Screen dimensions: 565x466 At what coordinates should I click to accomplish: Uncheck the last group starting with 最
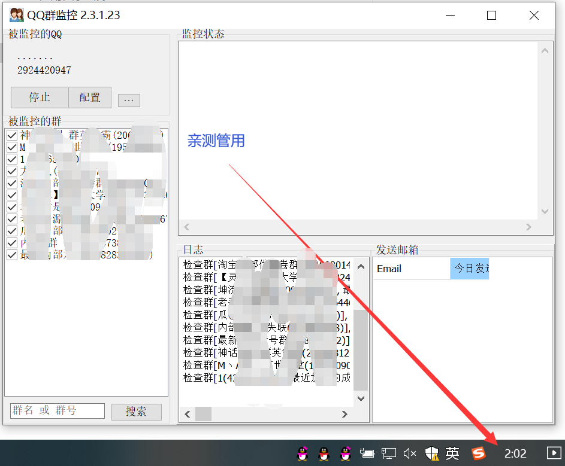[x=12, y=255]
